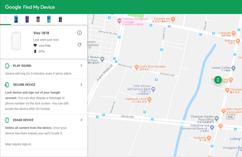
Task: Select the fourth device tab thumbnail
Action: coord(38,19)
